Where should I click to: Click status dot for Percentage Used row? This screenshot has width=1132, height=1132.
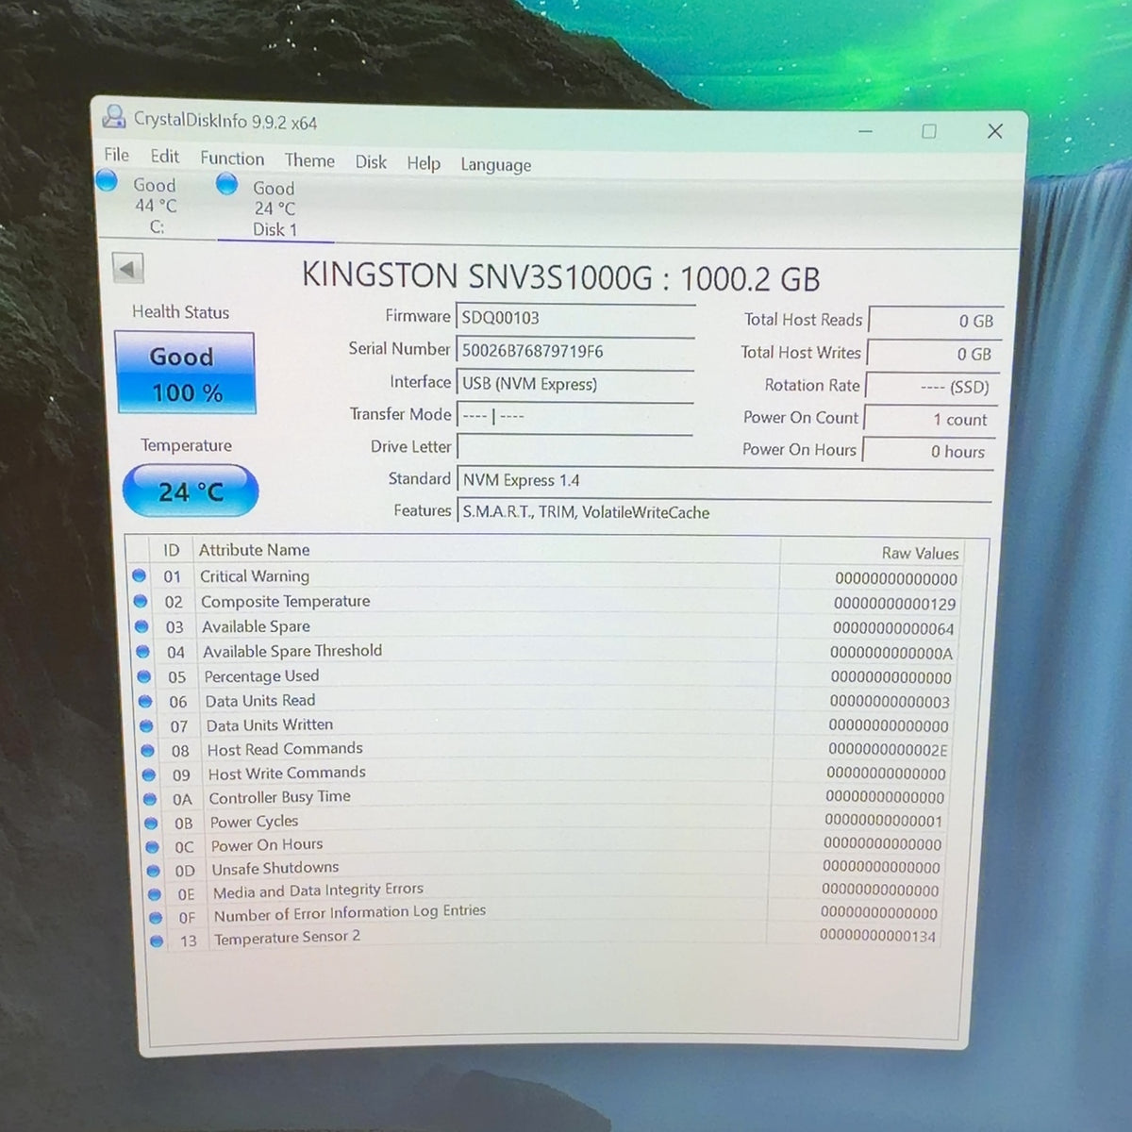[144, 676]
